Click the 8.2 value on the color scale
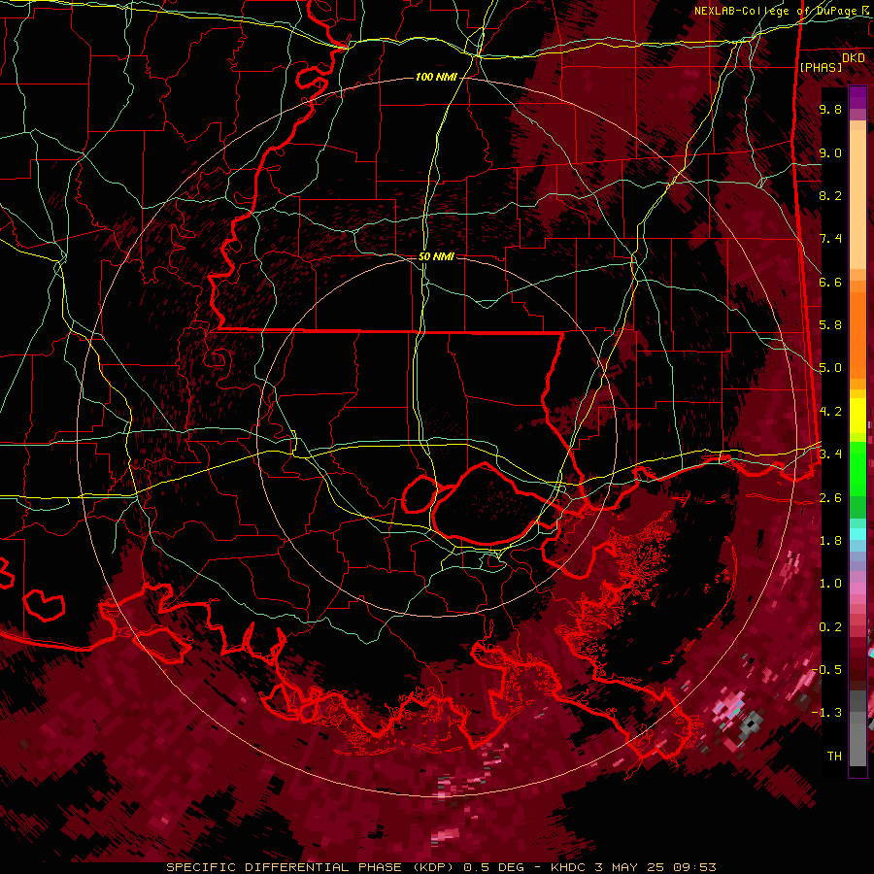 coord(830,195)
